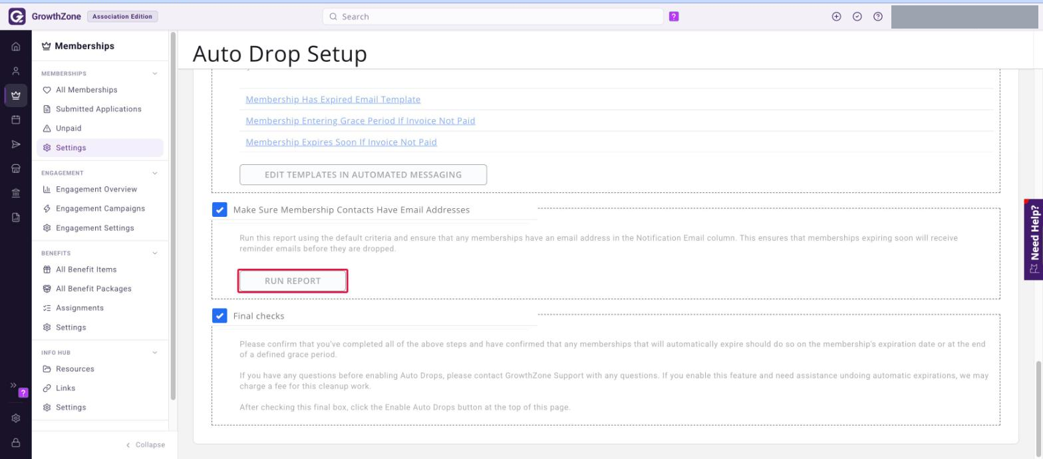1043x459 pixels.
Task: Click the lock icon in left rail
Action: (x=16, y=442)
